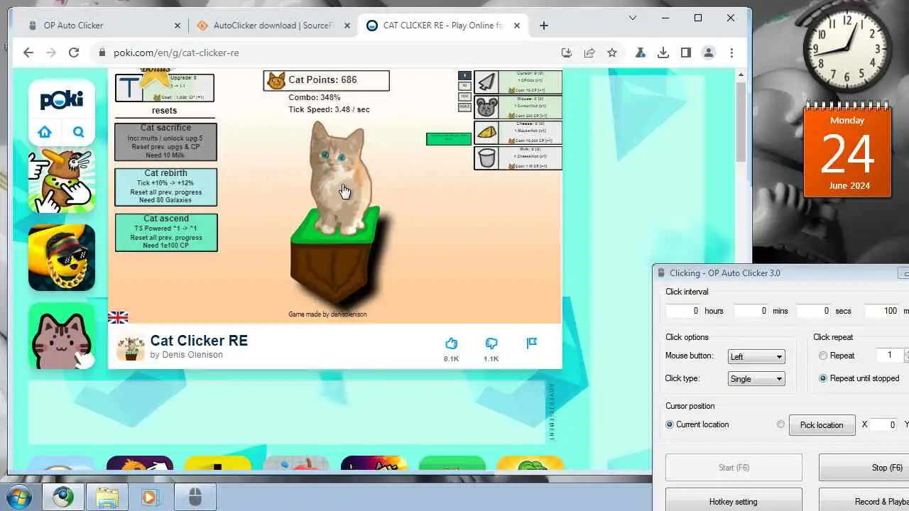Open Poki search magnifier icon

coord(79,132)
